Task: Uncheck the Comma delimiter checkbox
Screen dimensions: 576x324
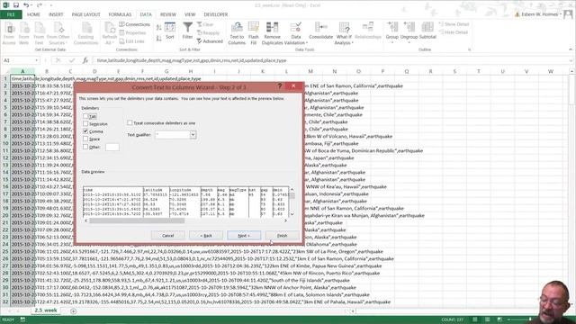Action: [85, 131]
